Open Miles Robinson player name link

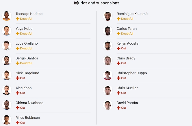point(28,118)
